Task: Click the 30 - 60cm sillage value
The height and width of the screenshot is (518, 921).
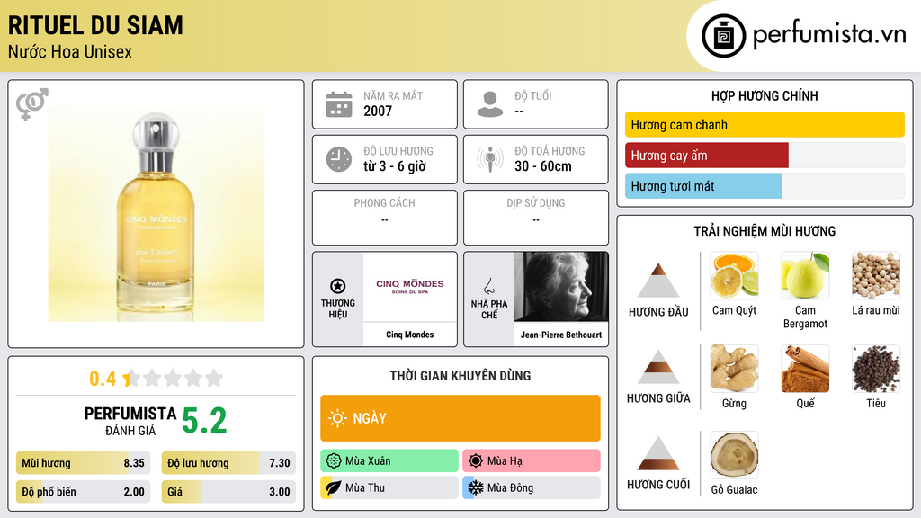Action: pos(543,166)
